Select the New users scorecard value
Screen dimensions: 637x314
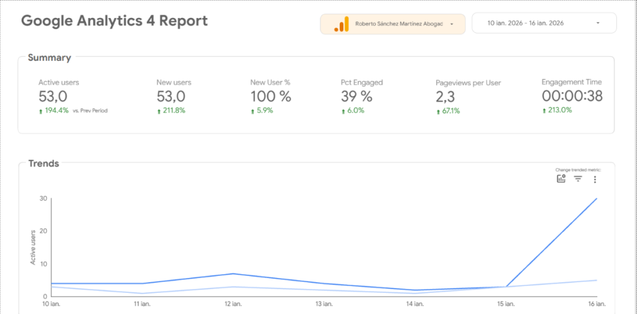171,96
